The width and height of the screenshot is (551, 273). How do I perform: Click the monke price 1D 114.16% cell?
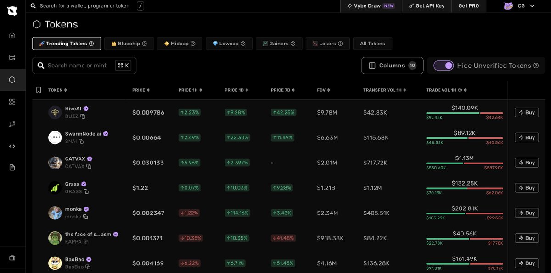(236, 213)
